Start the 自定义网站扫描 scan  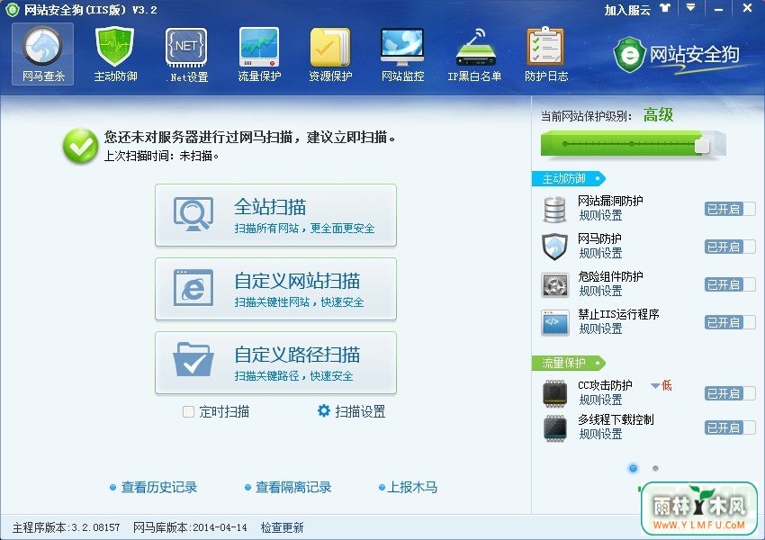tap(275, 289)
